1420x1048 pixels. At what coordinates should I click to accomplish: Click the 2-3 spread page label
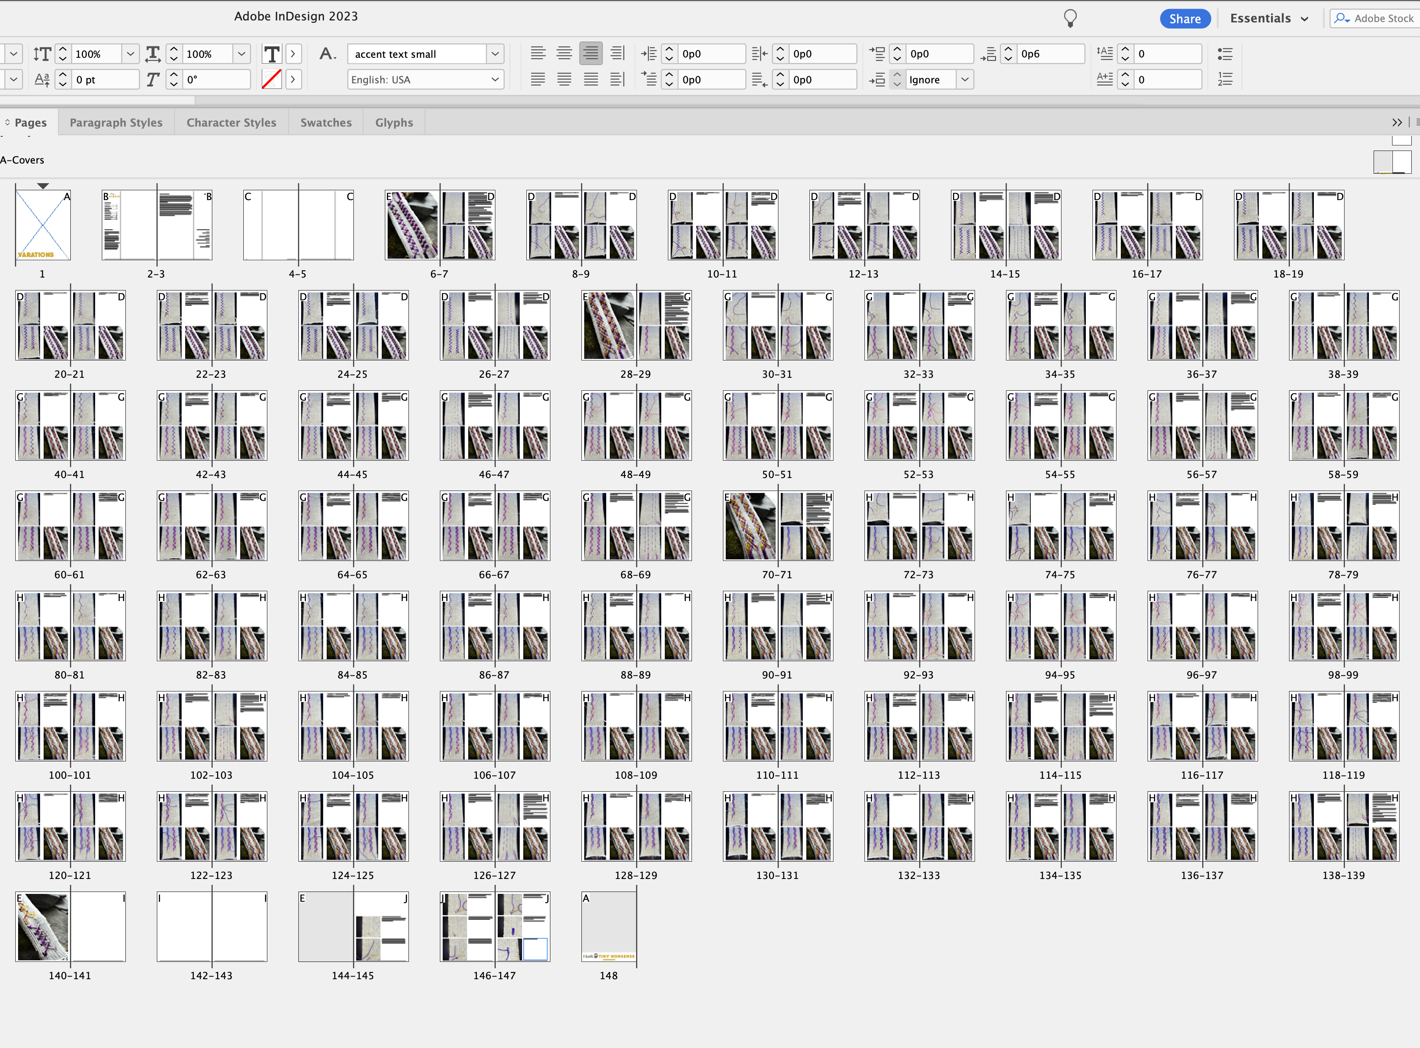point(156,274)
